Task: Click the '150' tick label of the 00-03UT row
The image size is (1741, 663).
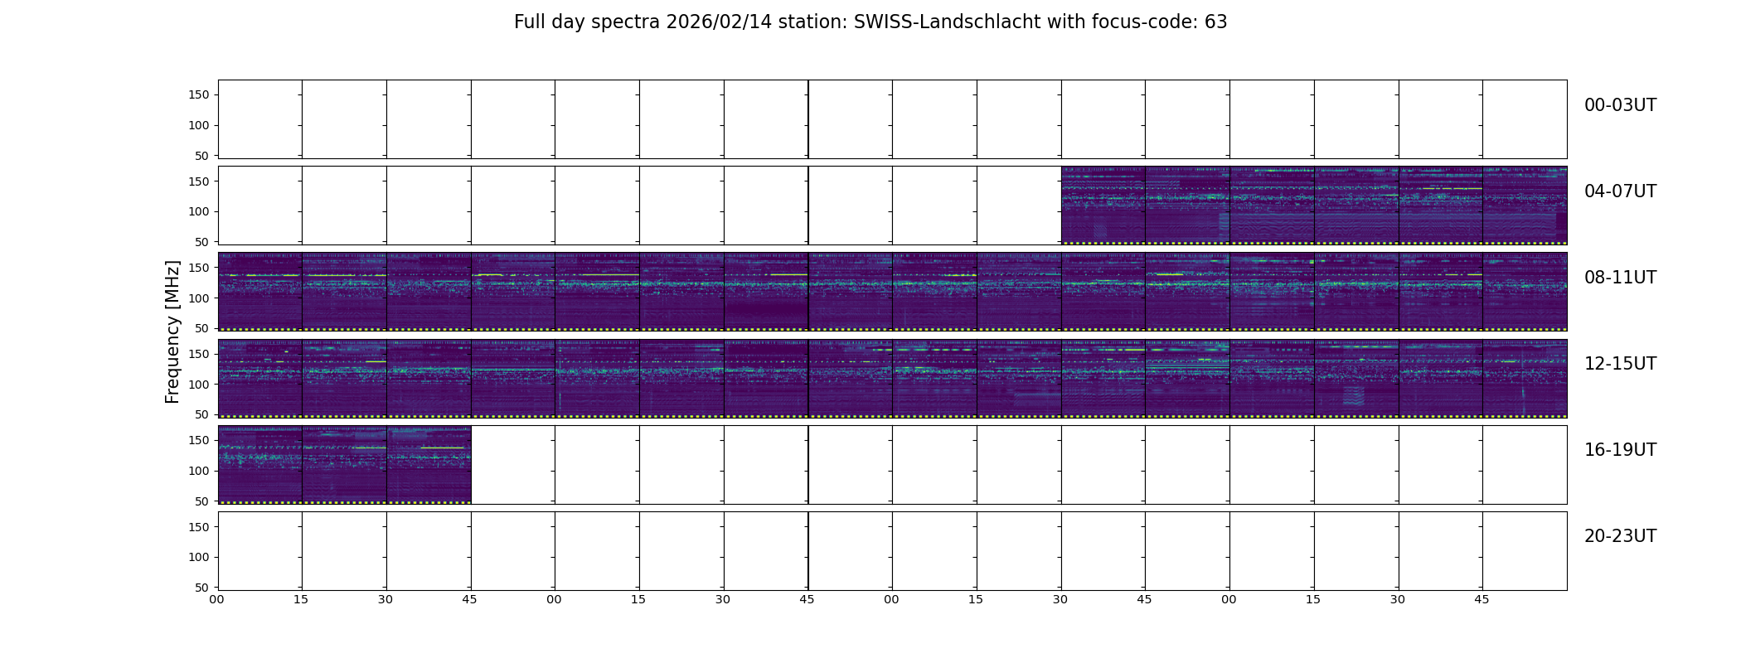Action: click(199, 95)
